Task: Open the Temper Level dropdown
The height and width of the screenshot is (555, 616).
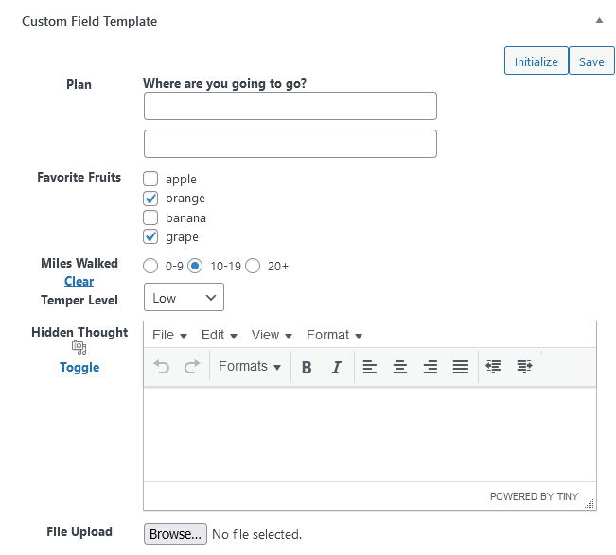Action: pyautogui.click(x=184, y=297)
